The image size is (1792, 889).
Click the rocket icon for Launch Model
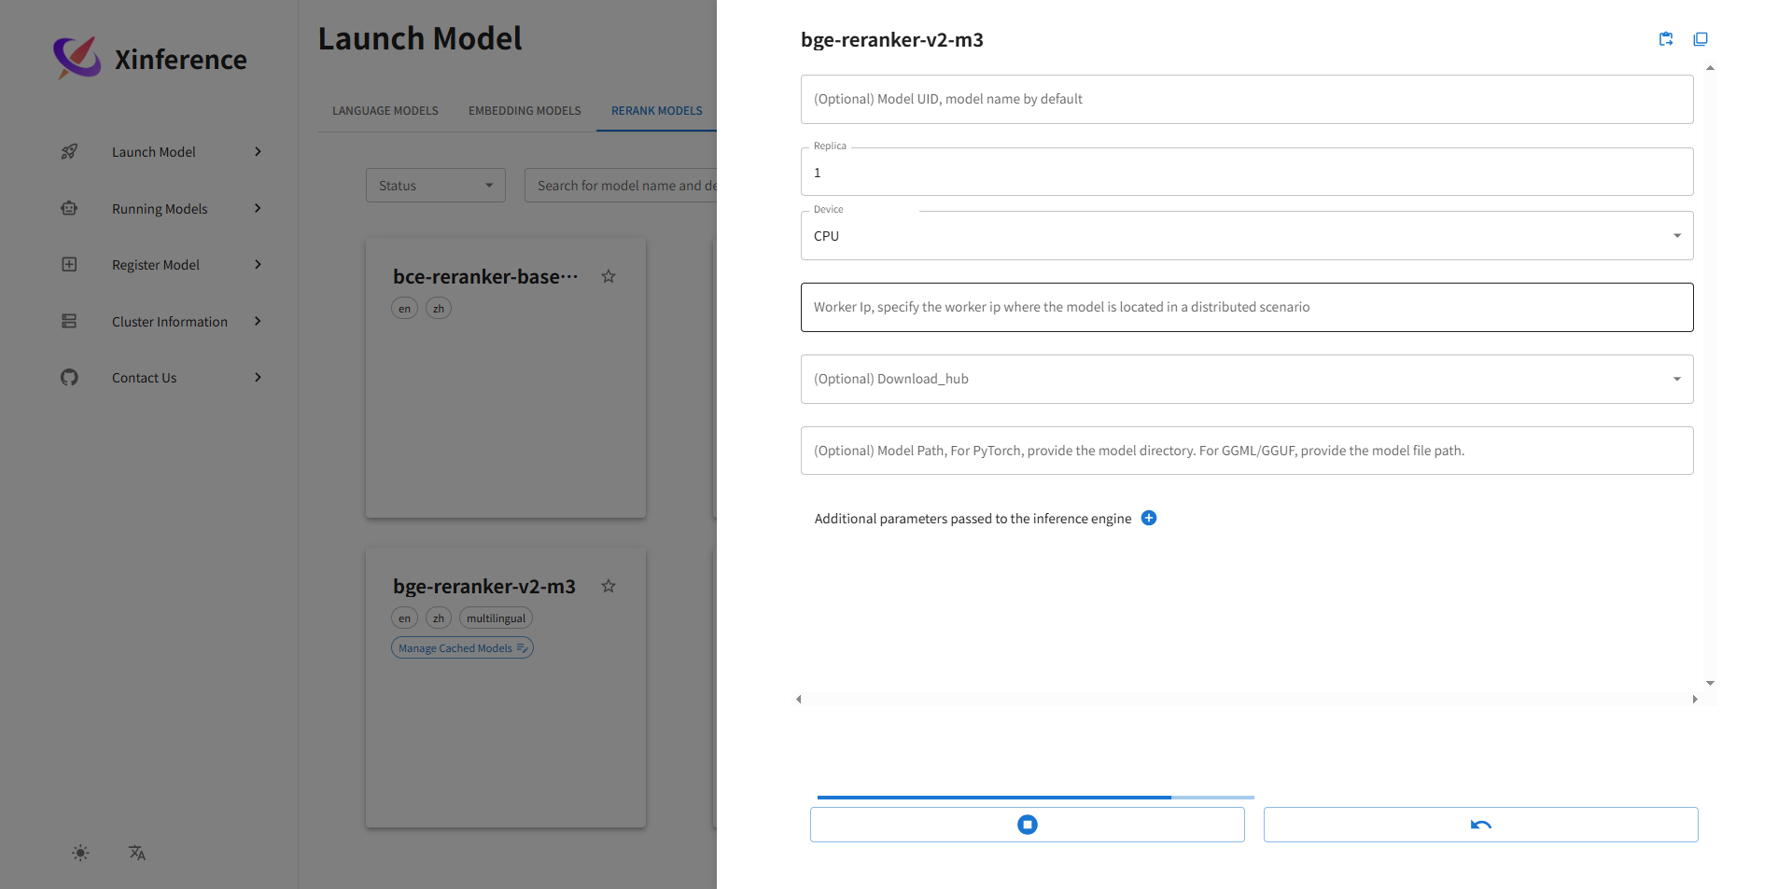(x=69, y=152)
